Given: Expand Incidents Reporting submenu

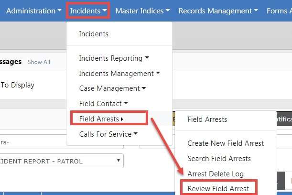Looking at the screenshot, I should point(114,58).
